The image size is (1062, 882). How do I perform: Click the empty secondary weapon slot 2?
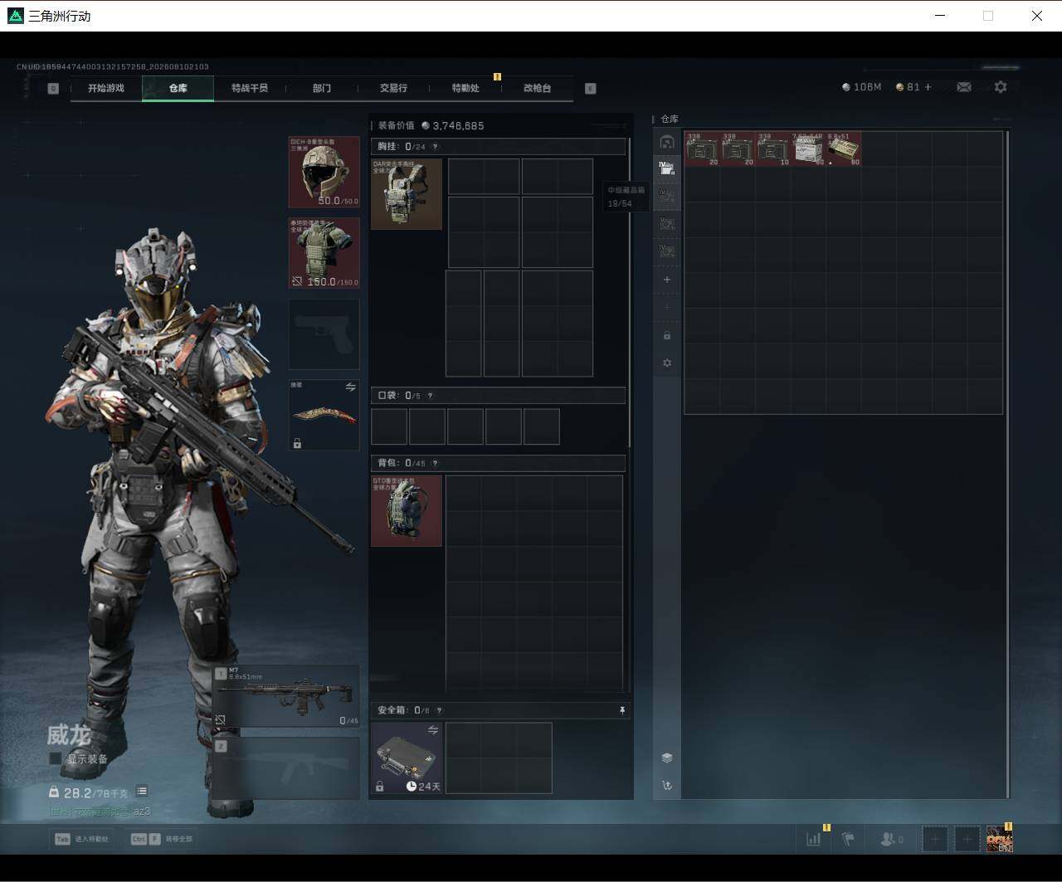click(287, 768)
